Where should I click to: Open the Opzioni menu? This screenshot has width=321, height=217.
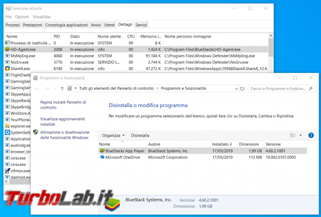pos(22,17)
